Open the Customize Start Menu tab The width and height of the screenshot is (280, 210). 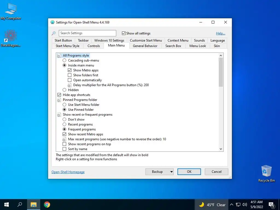[x=146, y=40]
